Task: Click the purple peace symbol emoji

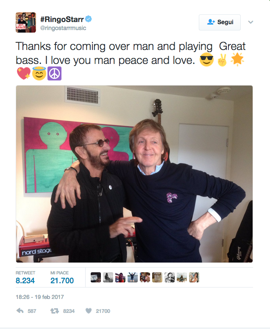Action: coord(54,74)
